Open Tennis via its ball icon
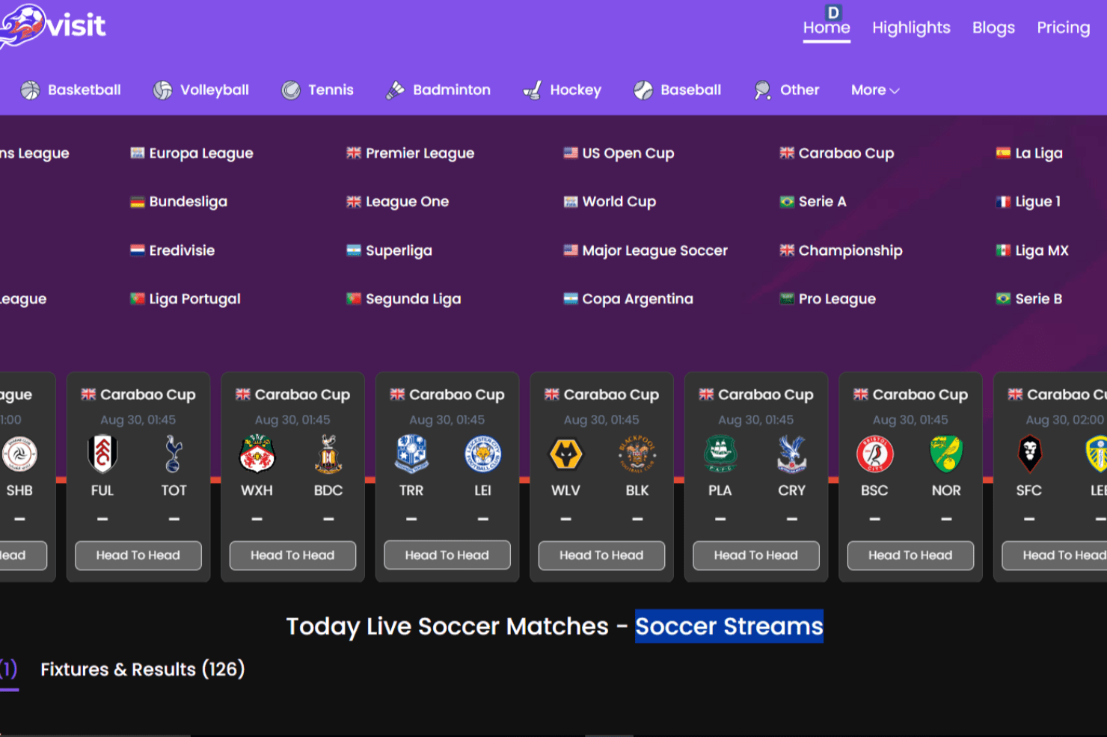 pyautogui.click(x=291, y=90)
